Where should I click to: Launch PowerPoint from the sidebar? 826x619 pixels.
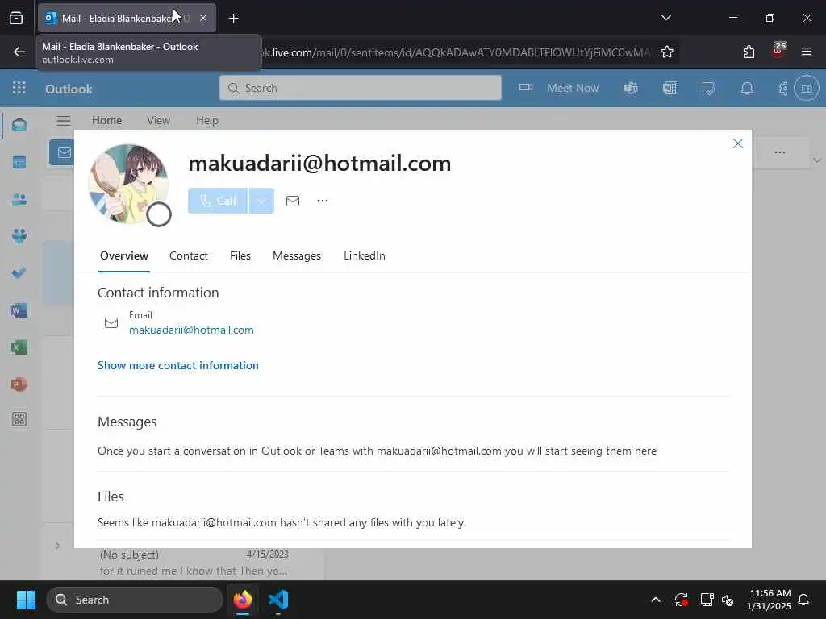[19, 384]
